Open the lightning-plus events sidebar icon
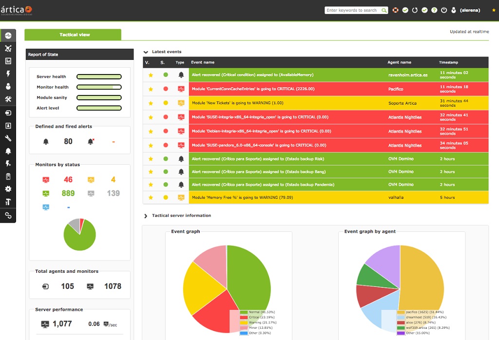499x340 pixels. point(8,164)
